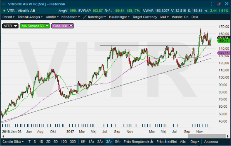The width and height of the screenshot is (231, 146).
Task: Click the horizontal scrollbar thumb below chart
Action: [x=207, y=136]
